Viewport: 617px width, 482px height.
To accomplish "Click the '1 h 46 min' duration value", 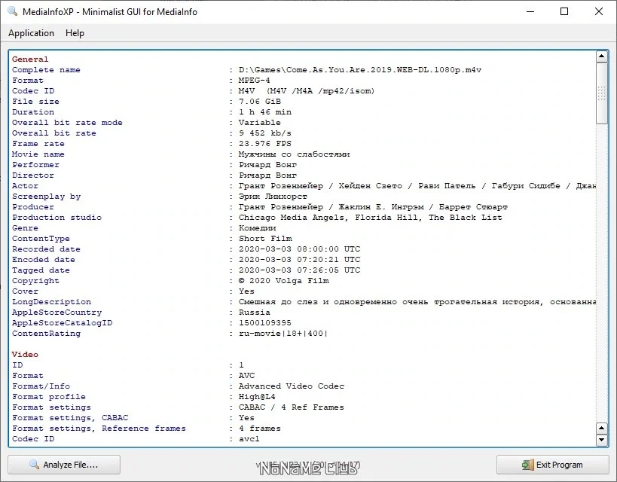I will coord(265,112).
